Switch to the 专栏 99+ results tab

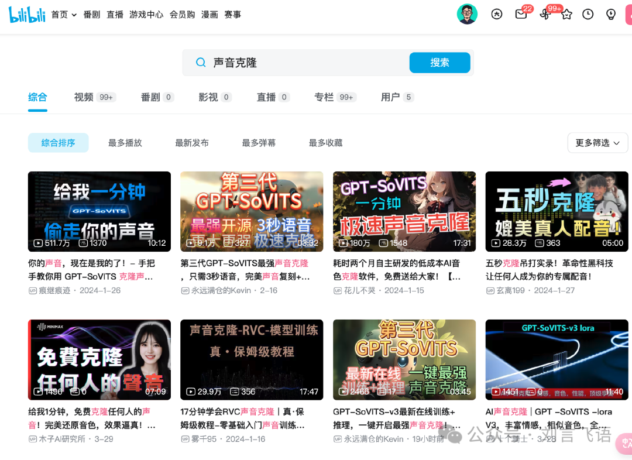pos(336,97)
